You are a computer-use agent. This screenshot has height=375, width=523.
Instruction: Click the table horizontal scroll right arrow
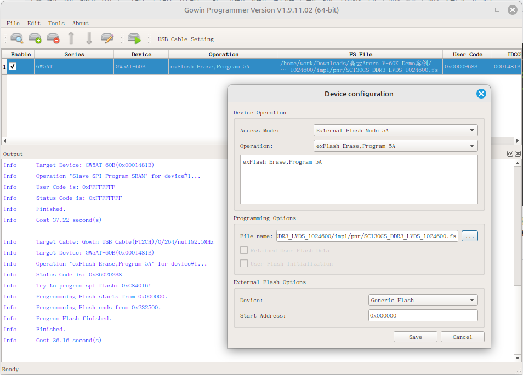[x=518, y=141]
